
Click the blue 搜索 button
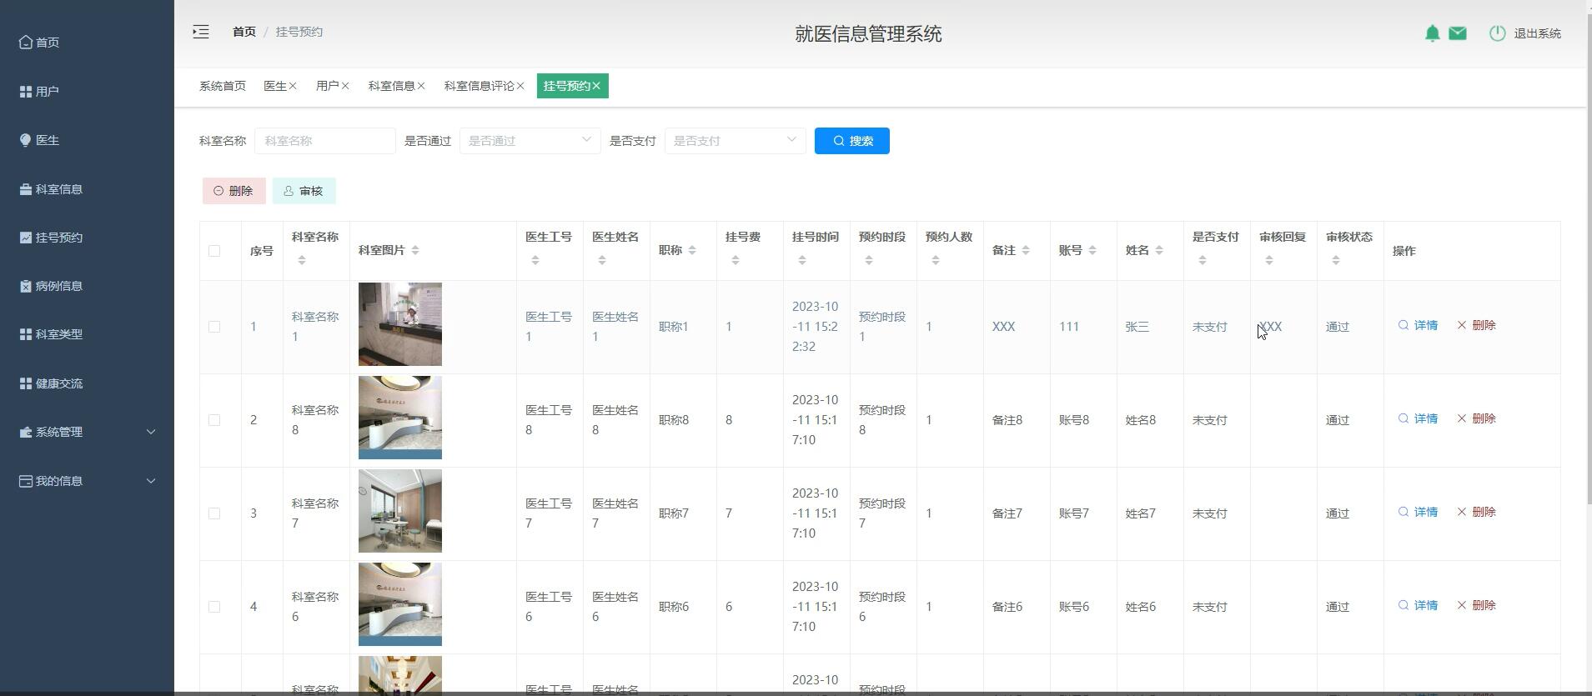(851, 141)
